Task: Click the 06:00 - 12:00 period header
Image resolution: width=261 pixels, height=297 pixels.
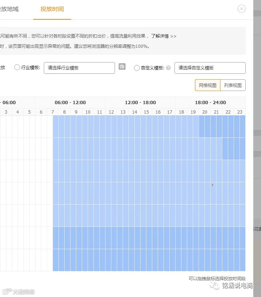Action: [x=70, y=103]
